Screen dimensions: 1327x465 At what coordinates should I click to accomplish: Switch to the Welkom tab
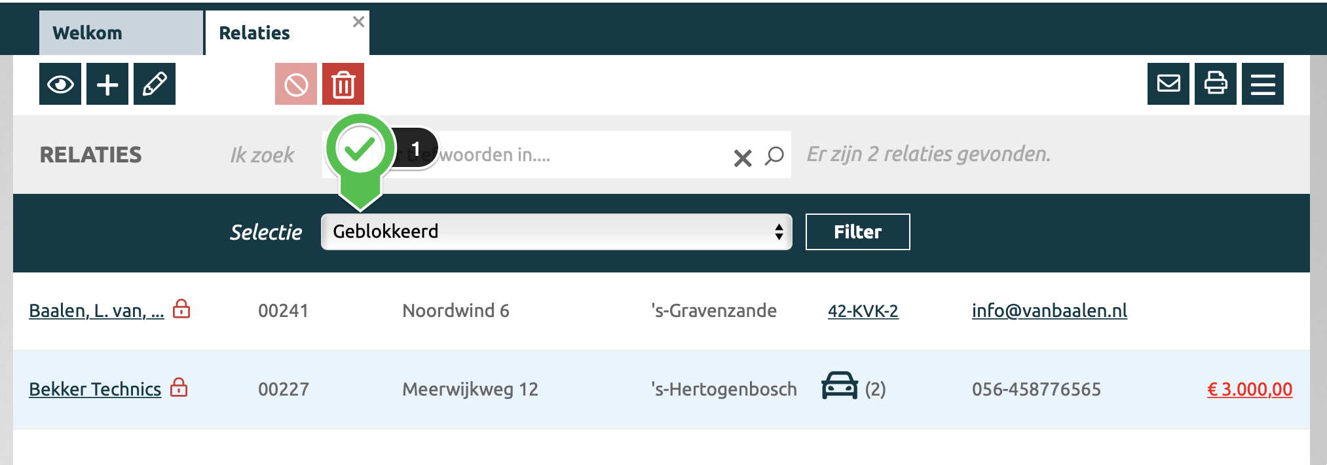point(88,33)
